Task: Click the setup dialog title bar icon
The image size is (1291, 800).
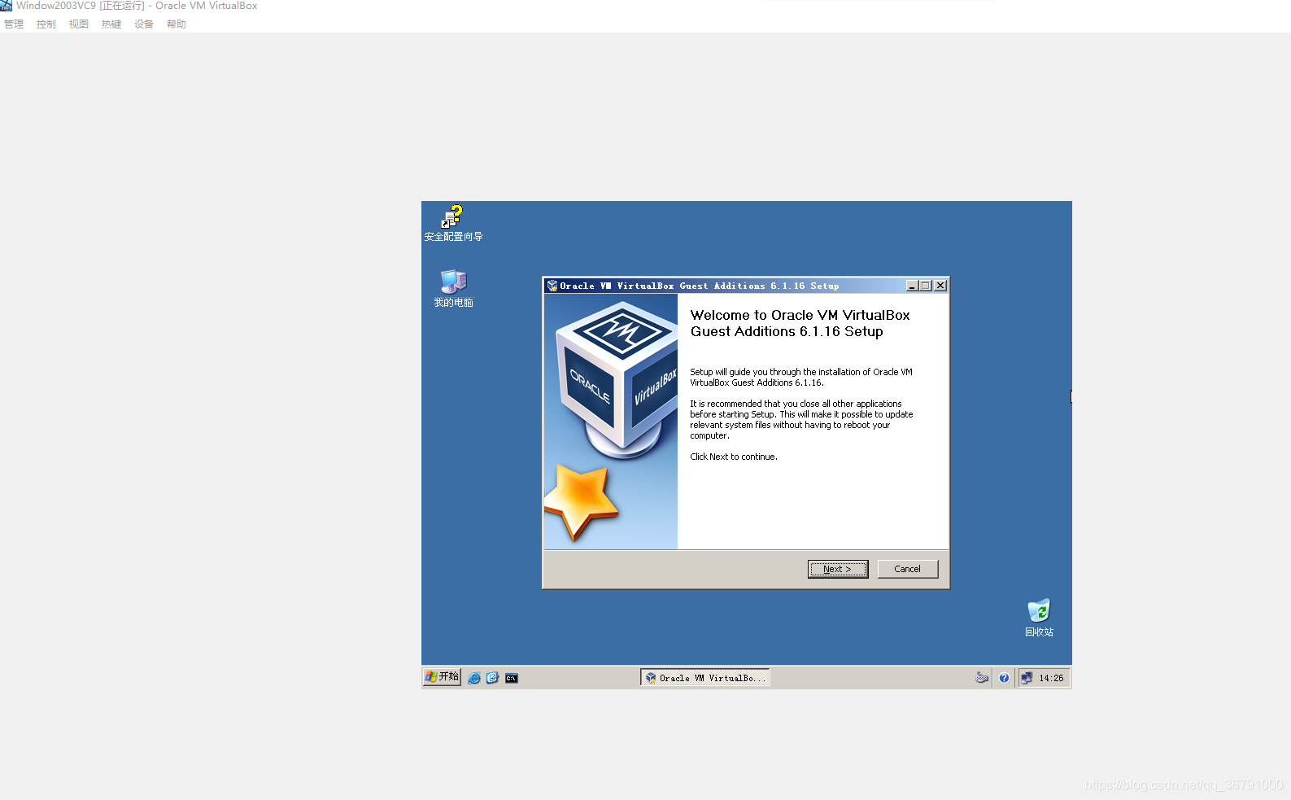Action: tap(552, 286)
